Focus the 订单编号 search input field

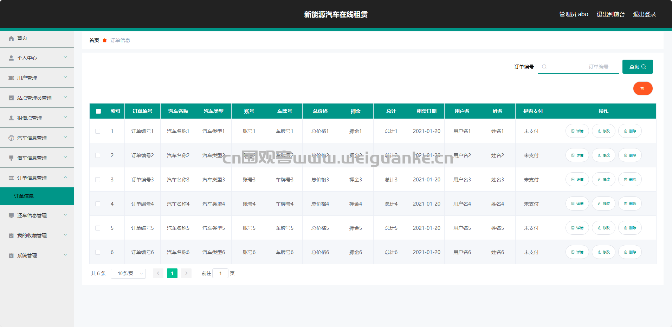tap(579, 67)
